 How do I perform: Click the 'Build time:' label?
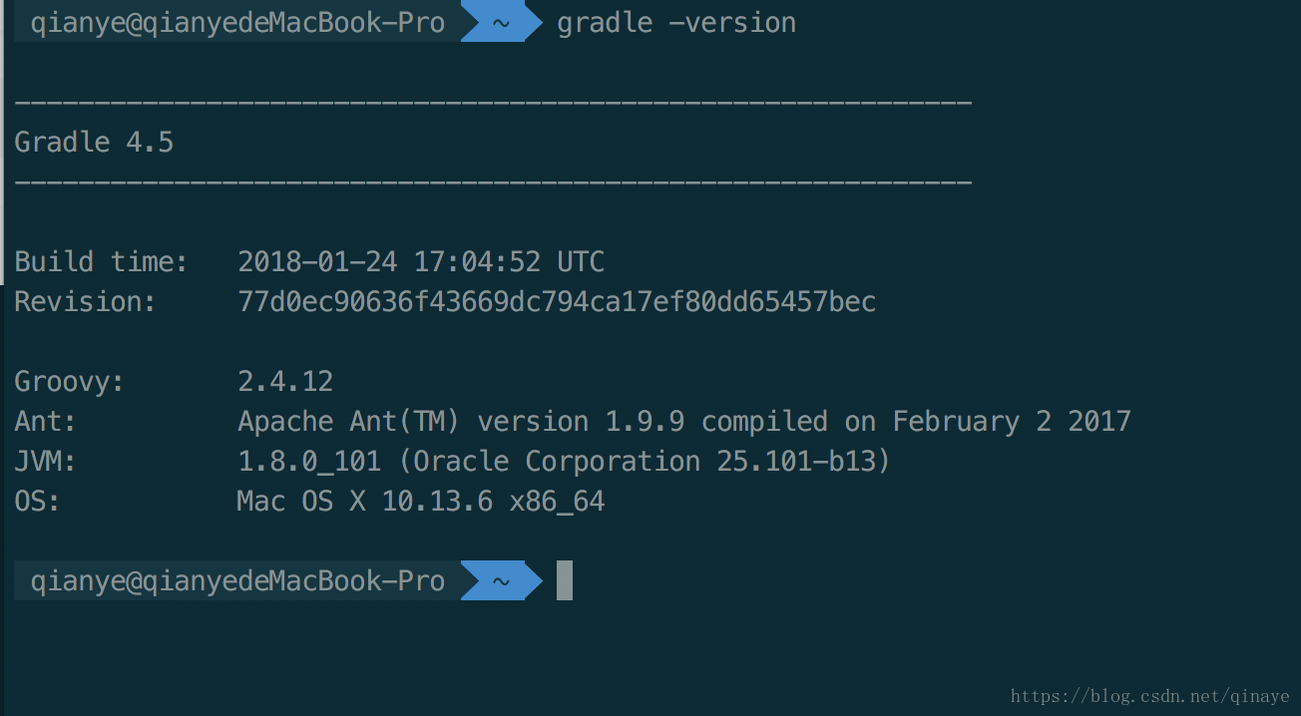[101, 262]
